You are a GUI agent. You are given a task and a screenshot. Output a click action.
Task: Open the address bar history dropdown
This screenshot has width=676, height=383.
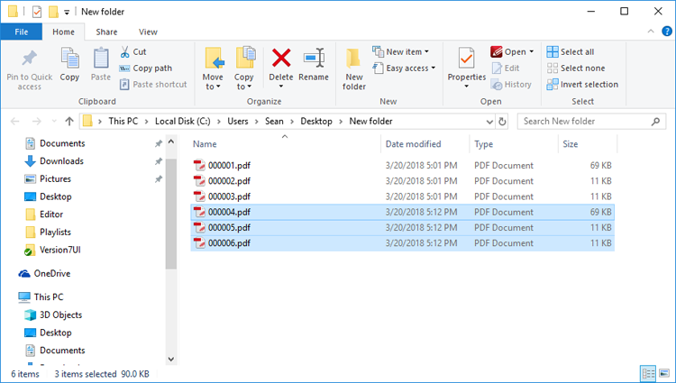pyautogui.click(x=489, y=122)
